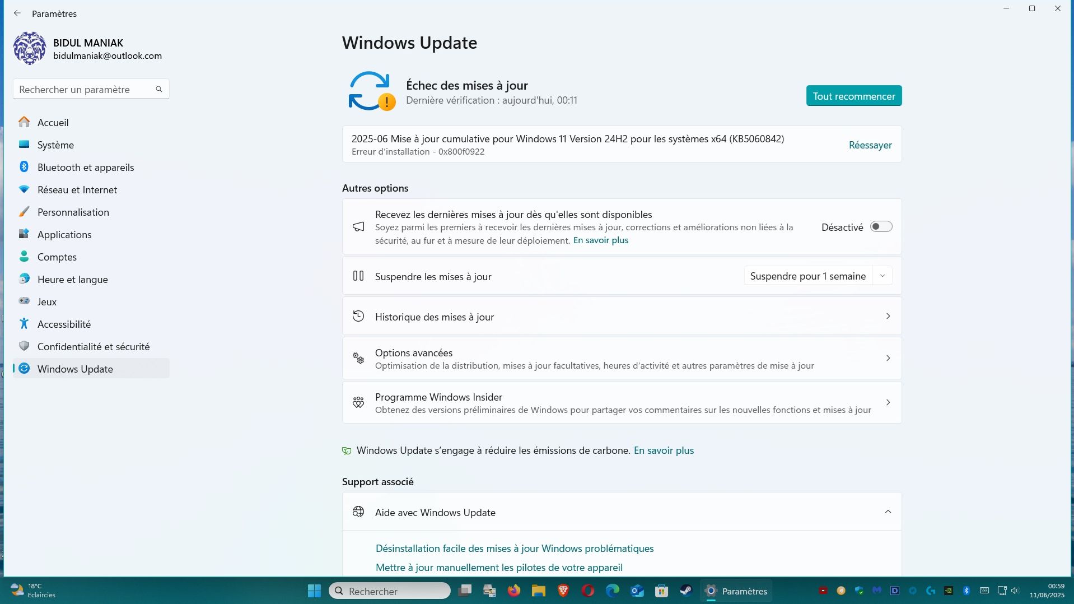Expand the suspend duration dropdown arrow

click(x=882, y=276)
